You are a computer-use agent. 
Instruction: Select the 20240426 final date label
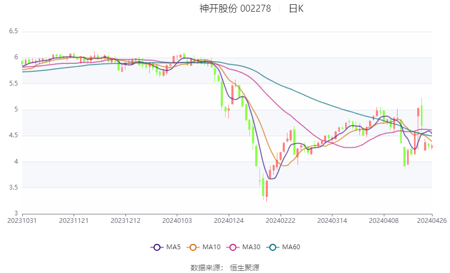432,220
